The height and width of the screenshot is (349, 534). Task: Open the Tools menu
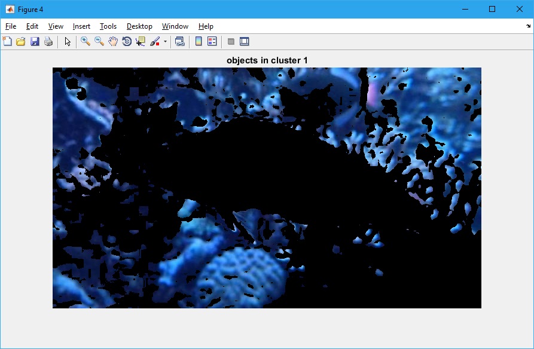tap(108, 26)
